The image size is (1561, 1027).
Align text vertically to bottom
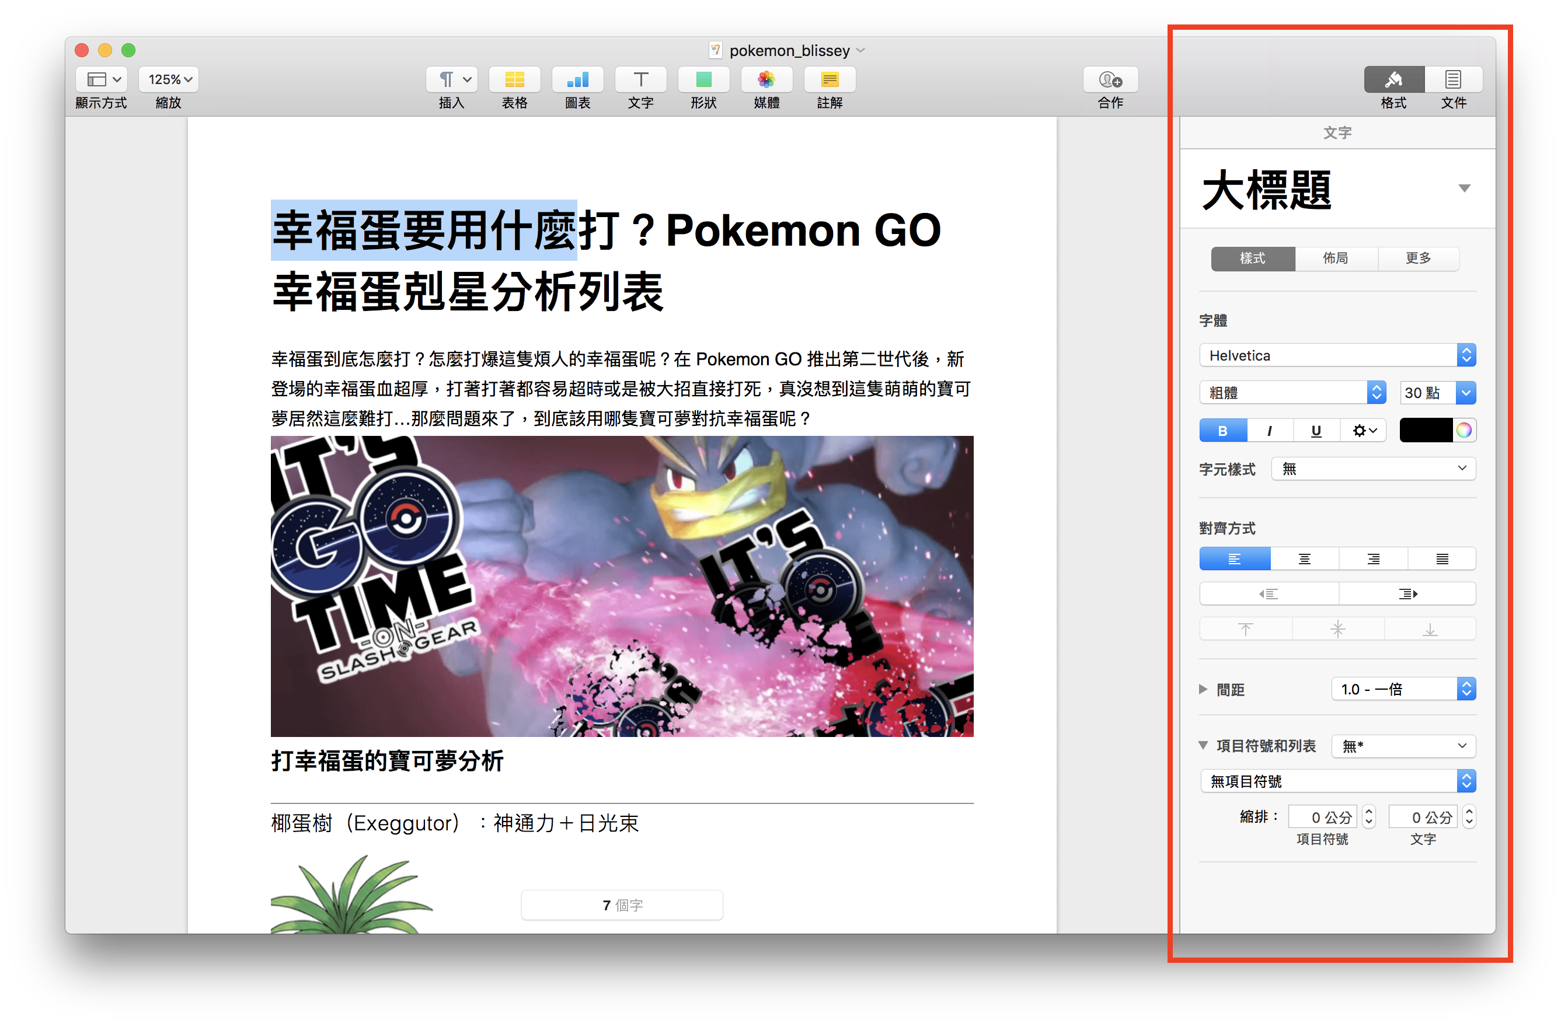(1430, 630)
